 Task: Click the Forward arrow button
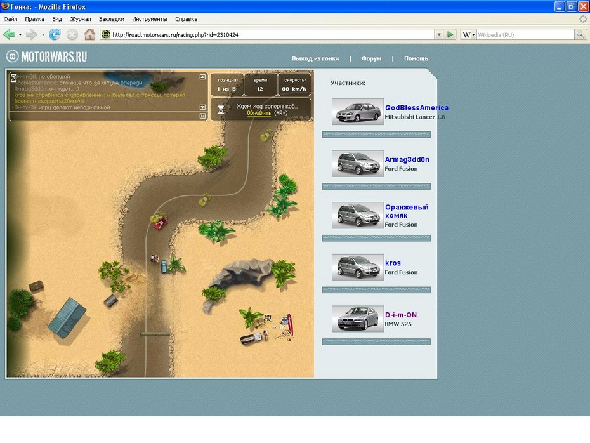pyautogui.click(x=32, y=35)
